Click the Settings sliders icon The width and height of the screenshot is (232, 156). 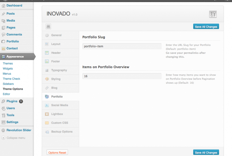3,122
